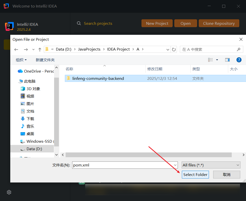Image resolution: width=246 pixels, height=201 pixels.
Task: Click breadcrumb segment A
Action: pyautogui.click(x=138, y=49)
